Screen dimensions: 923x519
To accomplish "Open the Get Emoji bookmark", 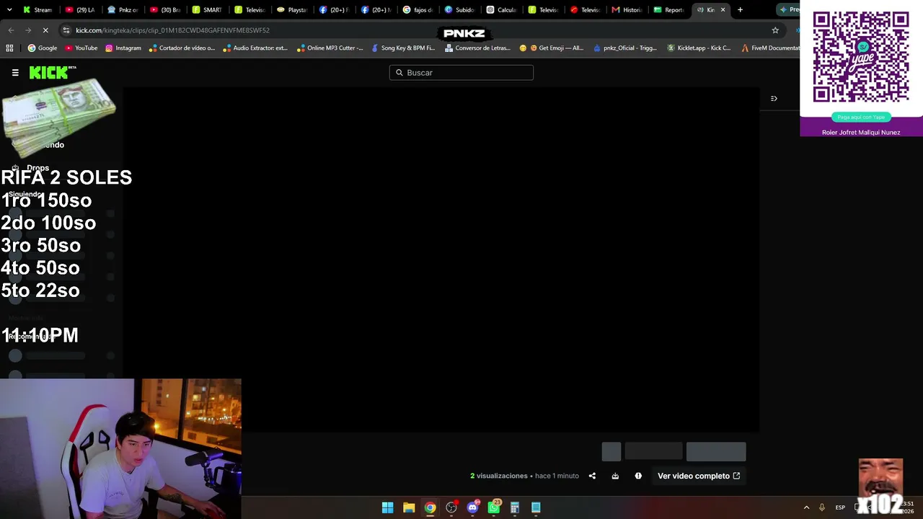I will pyautogui.click(x=552, y=48).
